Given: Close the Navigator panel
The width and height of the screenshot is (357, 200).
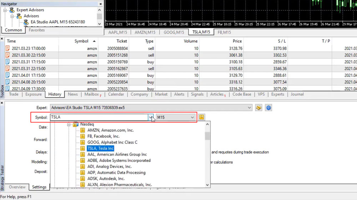Looking at the screenshot, I should pyautogui.click(x=101, y=4).
